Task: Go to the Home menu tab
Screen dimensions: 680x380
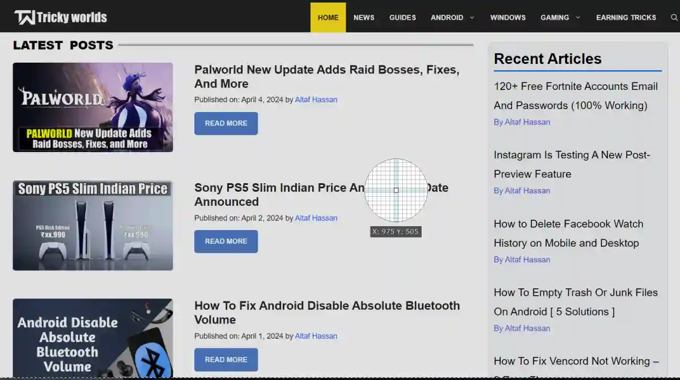Action: tap(328, 18)
